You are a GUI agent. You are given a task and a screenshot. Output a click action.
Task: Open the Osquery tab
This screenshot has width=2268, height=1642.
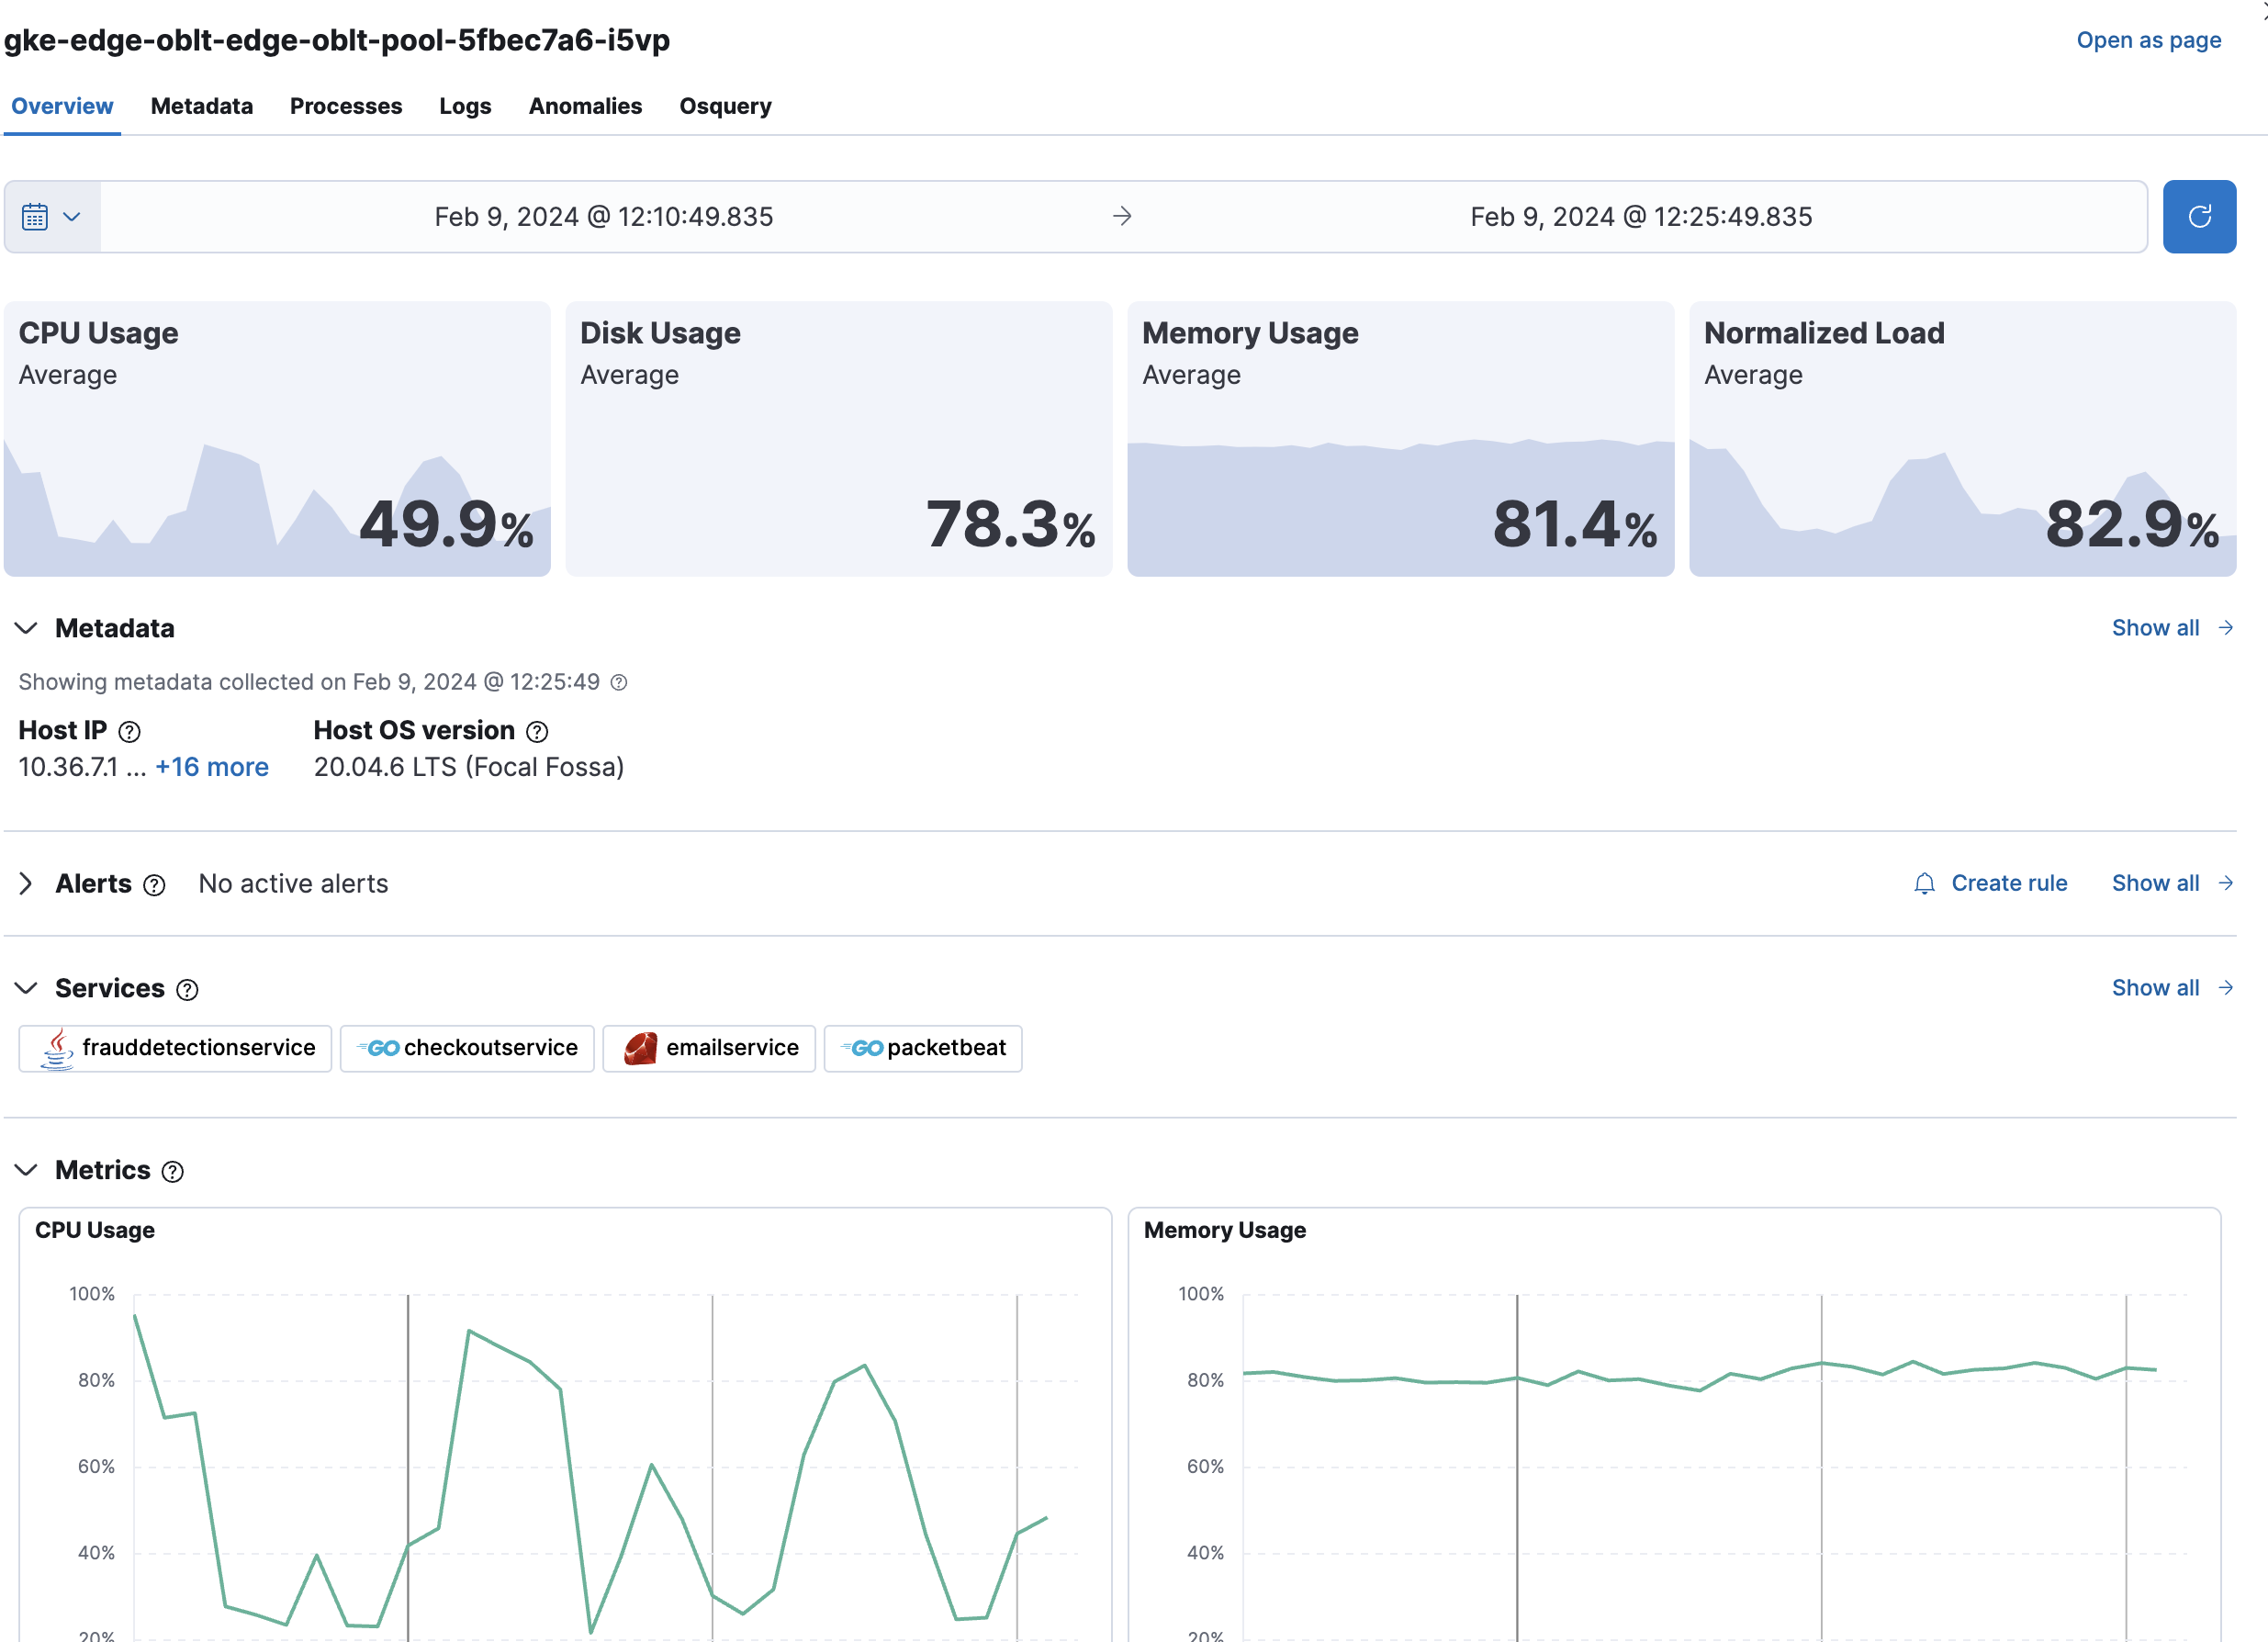(x=725, y=106)
